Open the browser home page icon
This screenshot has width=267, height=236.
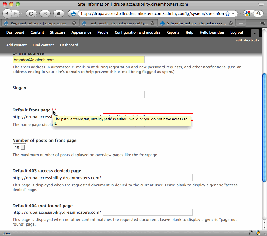(58, 13)
